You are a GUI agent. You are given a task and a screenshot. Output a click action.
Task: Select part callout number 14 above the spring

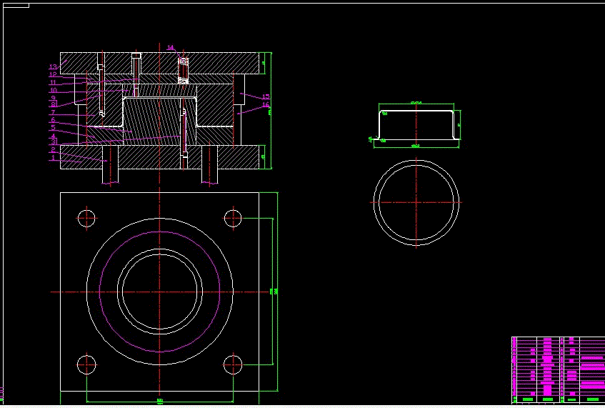click(171, 47)
